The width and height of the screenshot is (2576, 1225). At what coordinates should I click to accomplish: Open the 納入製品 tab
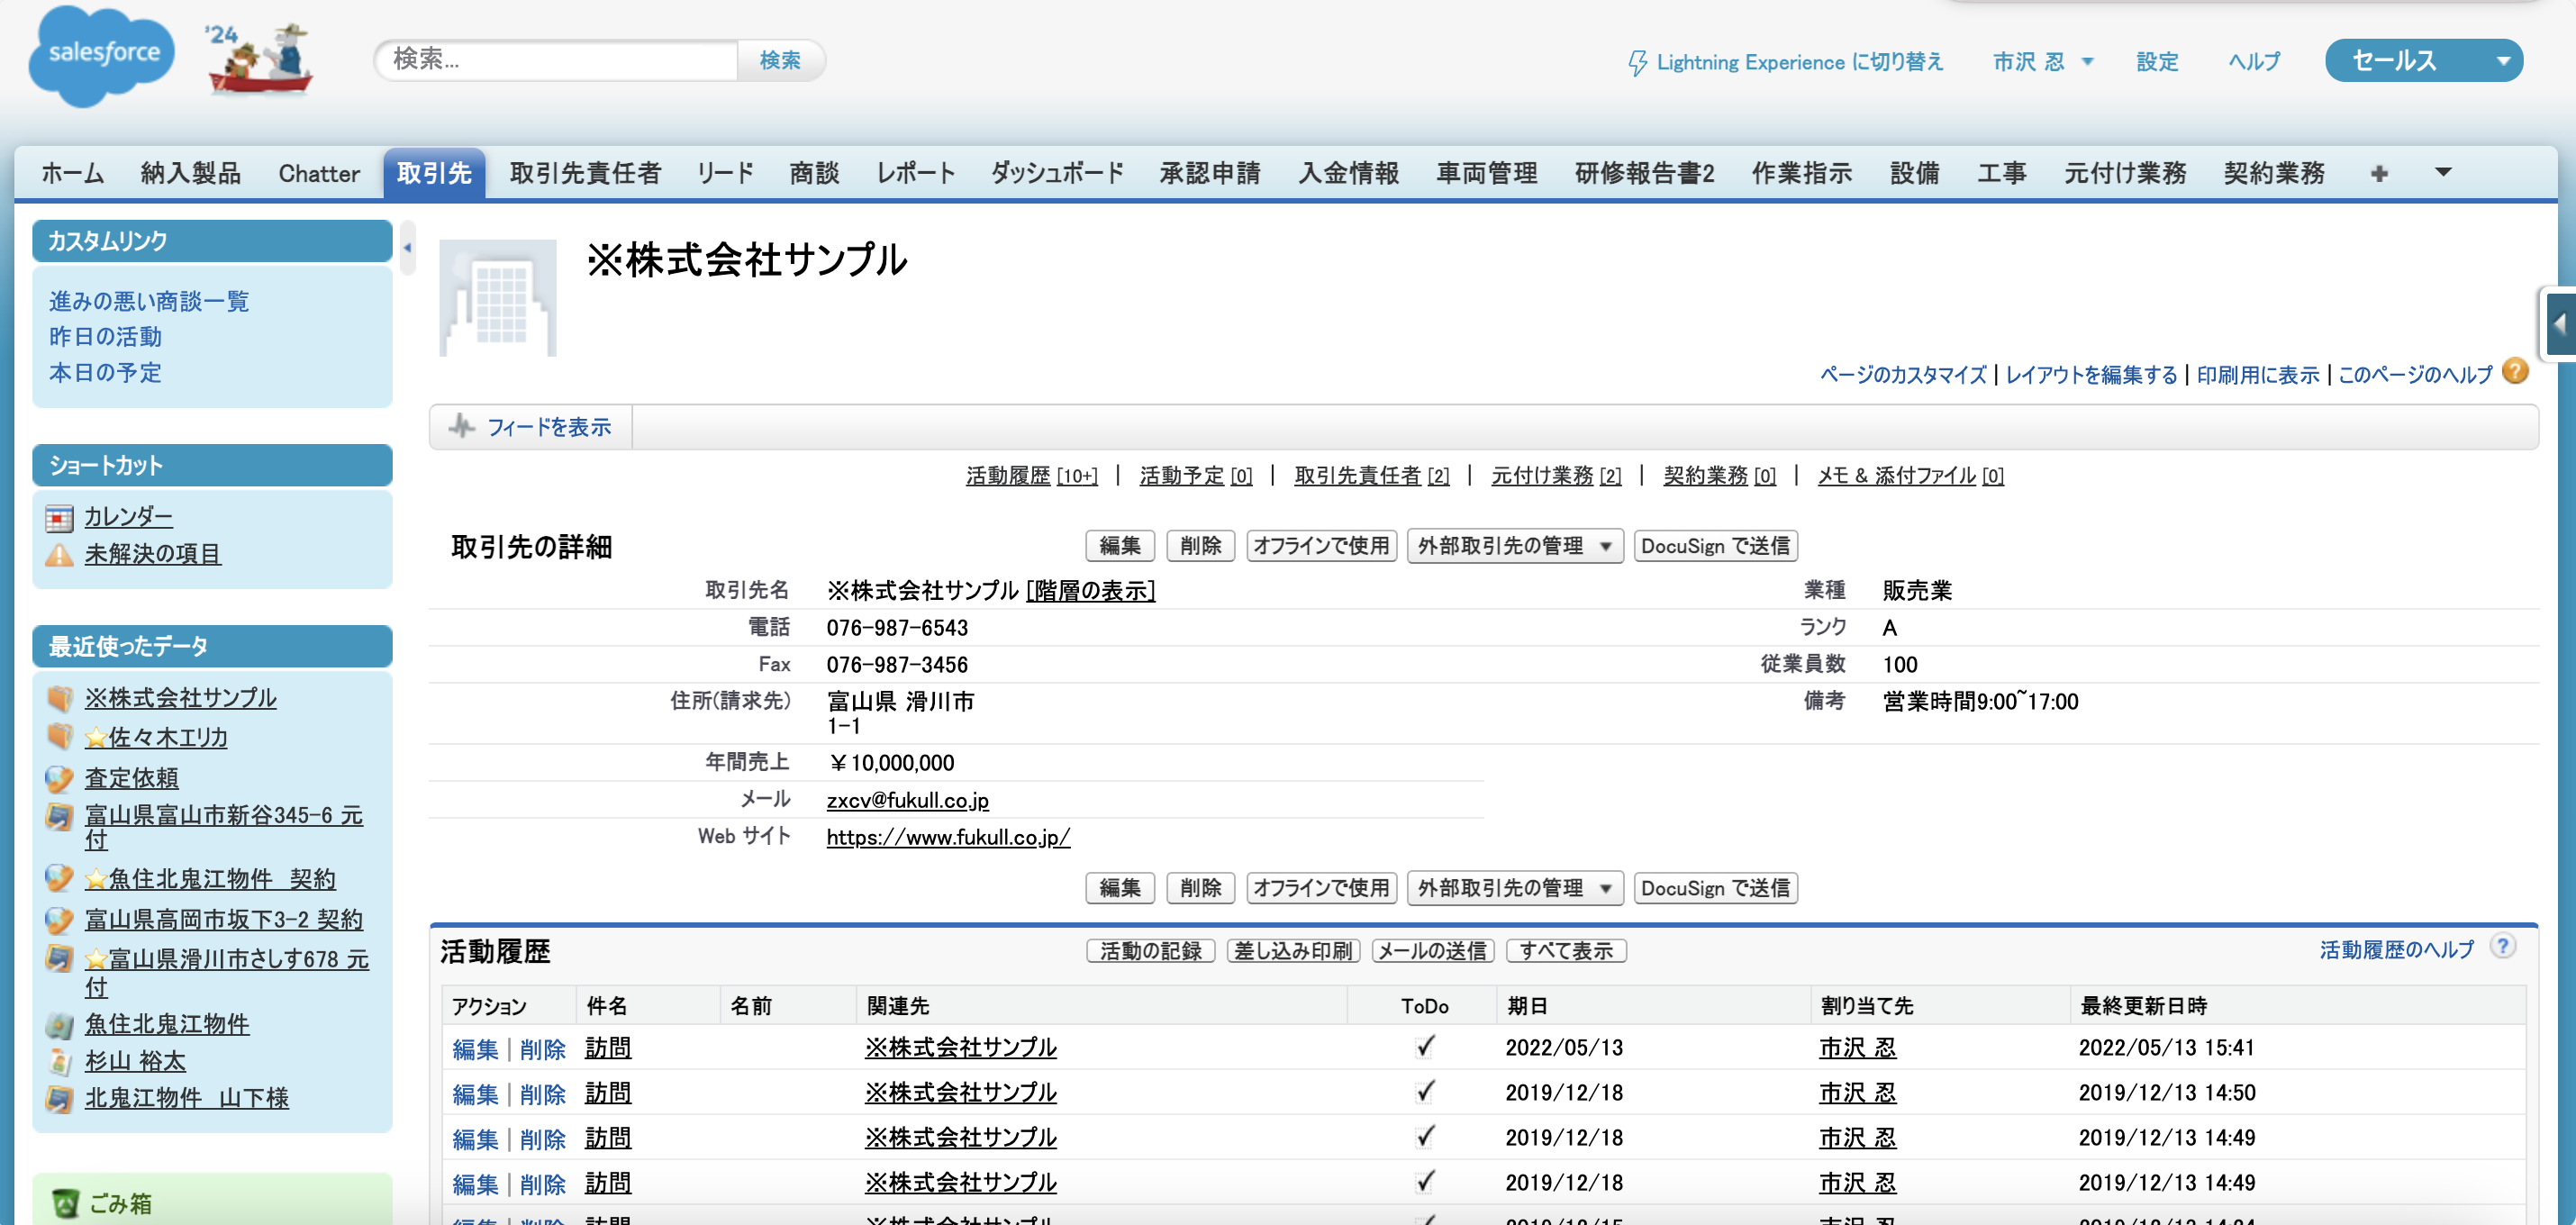click(x=190, y=173)
